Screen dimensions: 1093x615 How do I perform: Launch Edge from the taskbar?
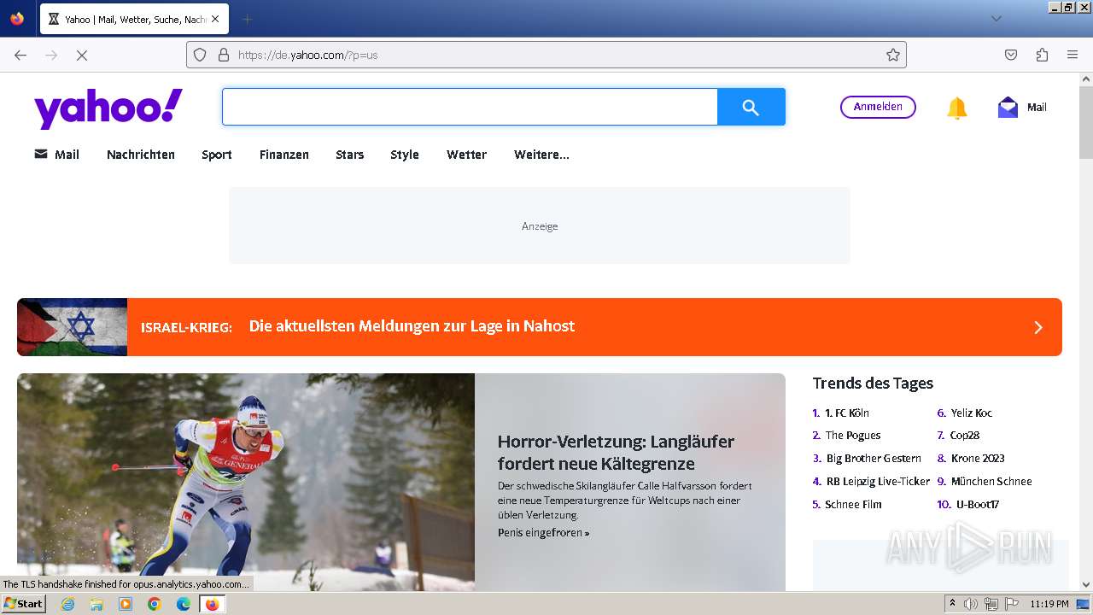184,604
